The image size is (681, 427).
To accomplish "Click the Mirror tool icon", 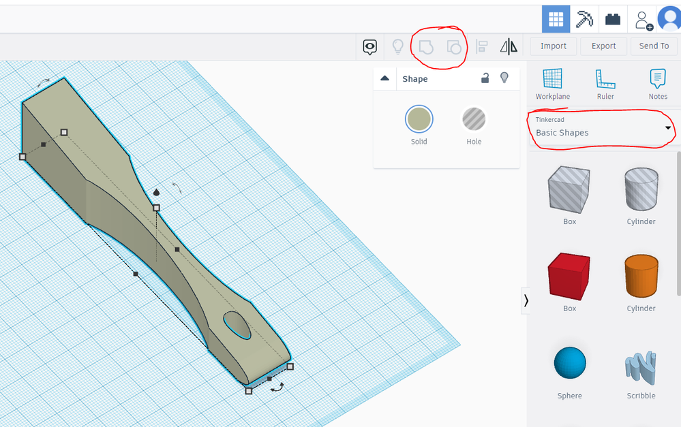I will point(509,46).
